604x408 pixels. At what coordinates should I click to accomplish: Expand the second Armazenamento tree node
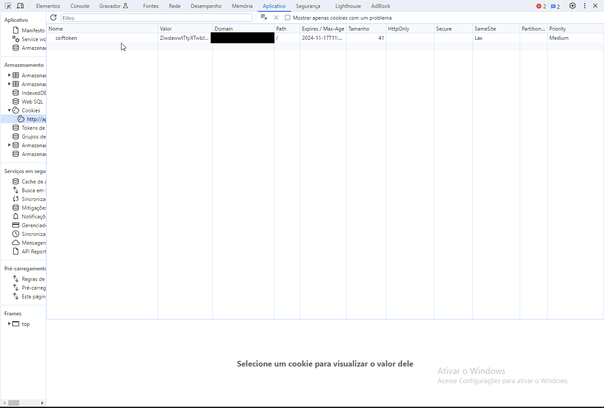(x=9, y=84)
